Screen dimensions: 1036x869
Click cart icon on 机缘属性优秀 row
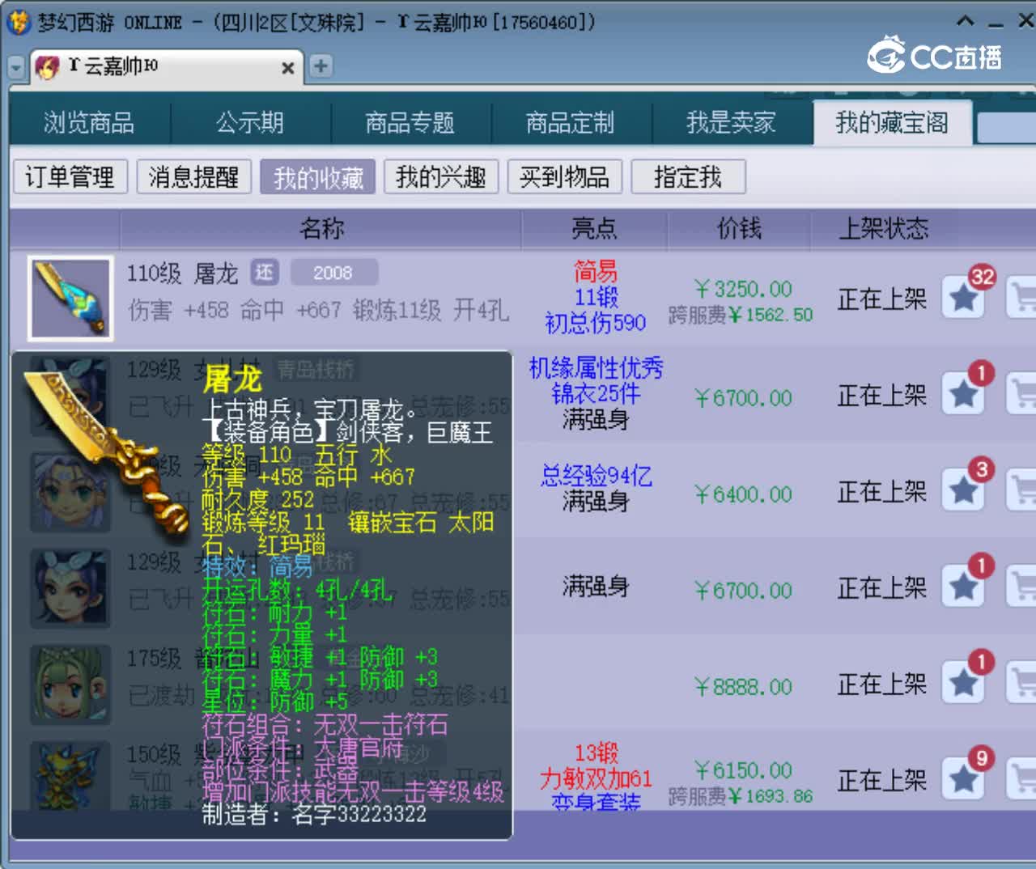tap(1021, 395)
